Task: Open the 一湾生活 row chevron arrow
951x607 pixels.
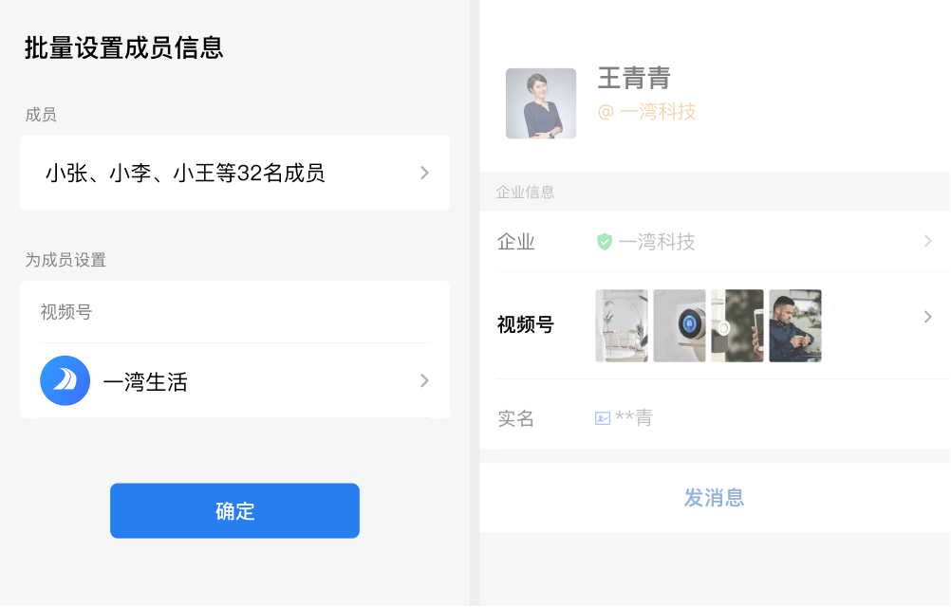Action: pyautogui.click(x=424, y=380)
